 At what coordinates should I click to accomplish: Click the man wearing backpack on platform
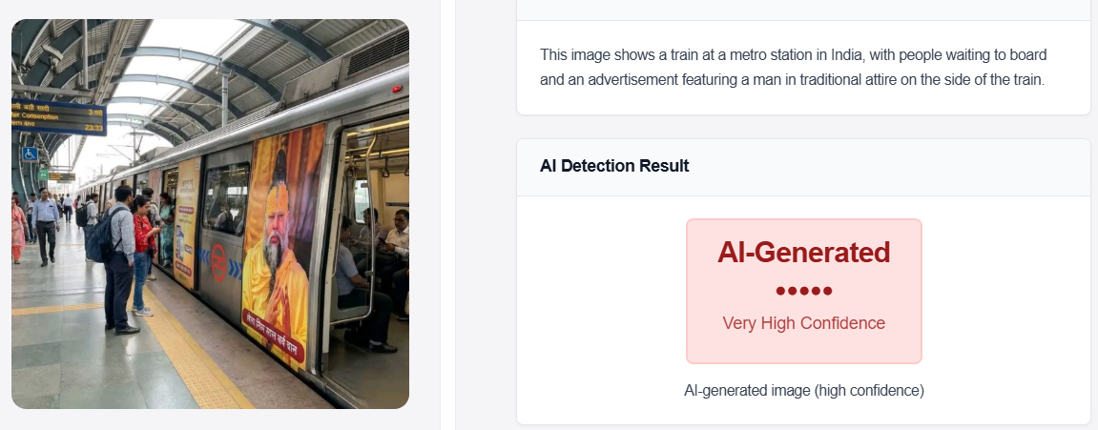tap(118, 253)
